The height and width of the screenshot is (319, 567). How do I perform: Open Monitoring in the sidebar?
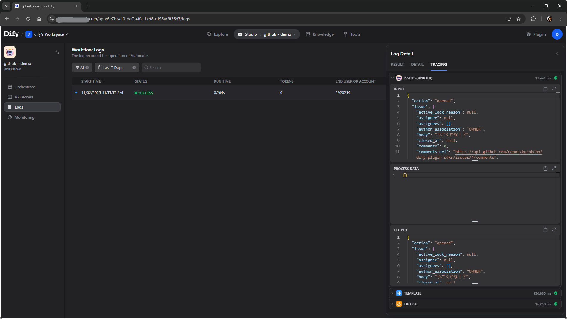coord(24,117)
